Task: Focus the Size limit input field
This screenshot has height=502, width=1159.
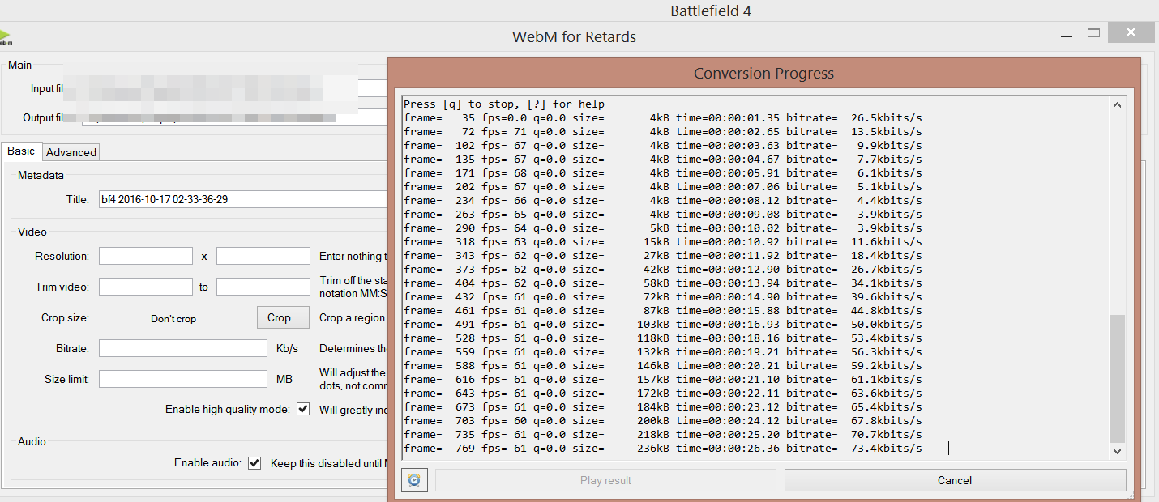Action: click(183, 379)
